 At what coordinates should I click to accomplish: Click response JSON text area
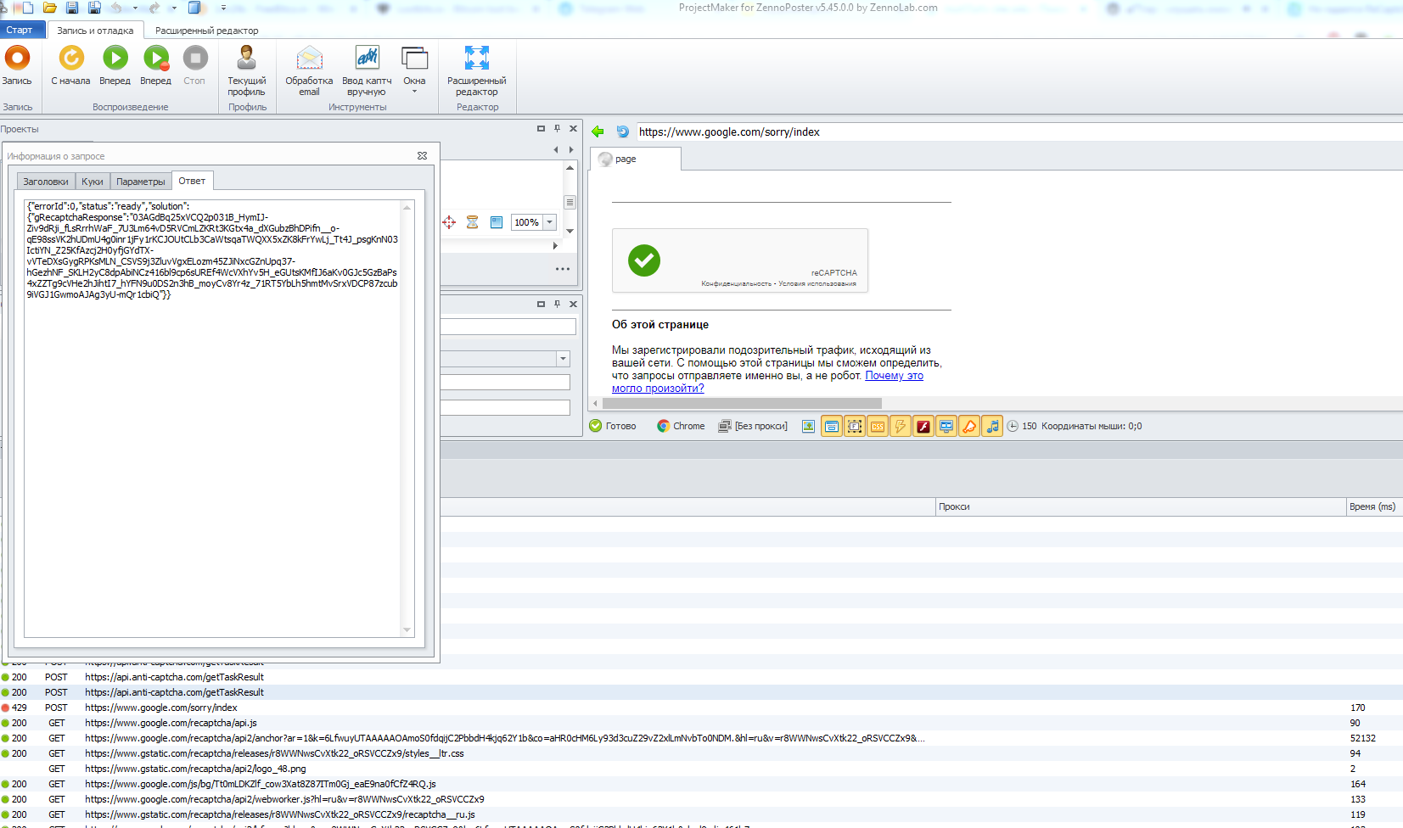(212, 418)
